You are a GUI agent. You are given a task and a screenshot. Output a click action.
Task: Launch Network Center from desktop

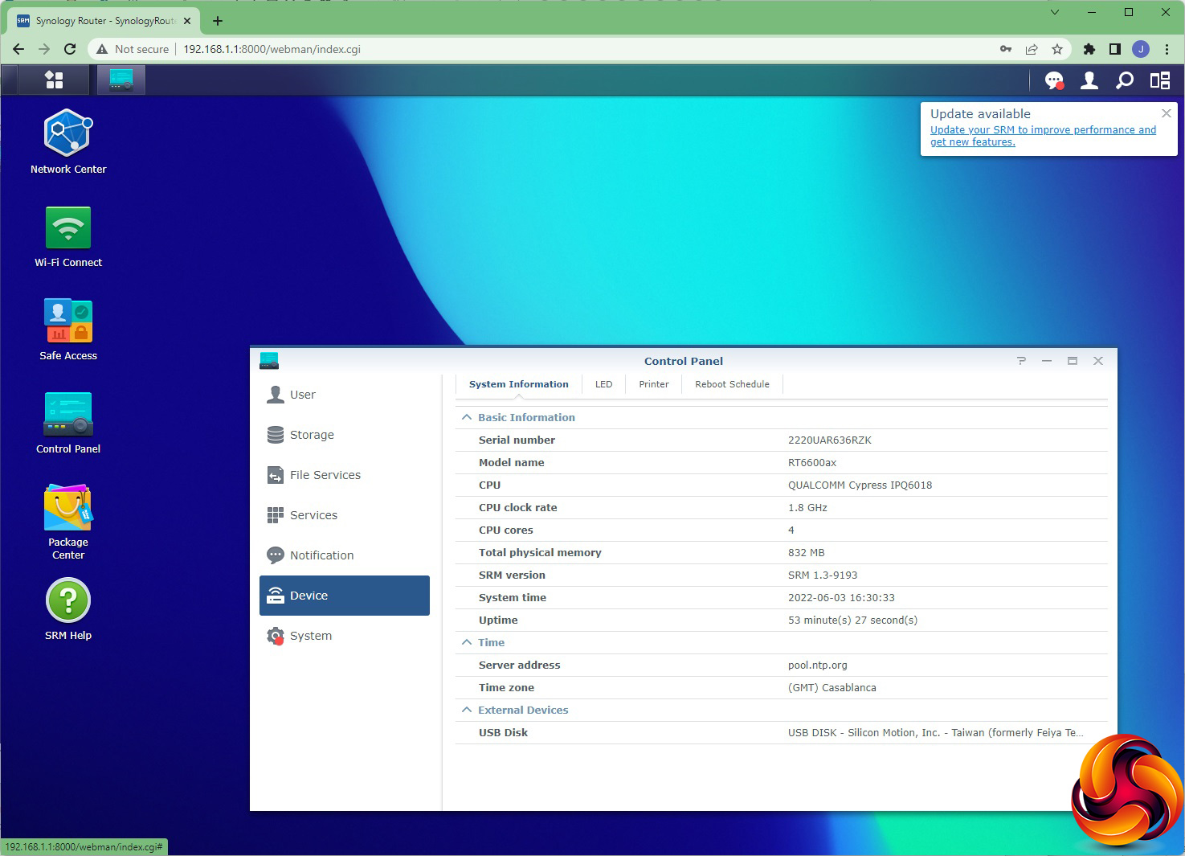click(x=68, y=141)
